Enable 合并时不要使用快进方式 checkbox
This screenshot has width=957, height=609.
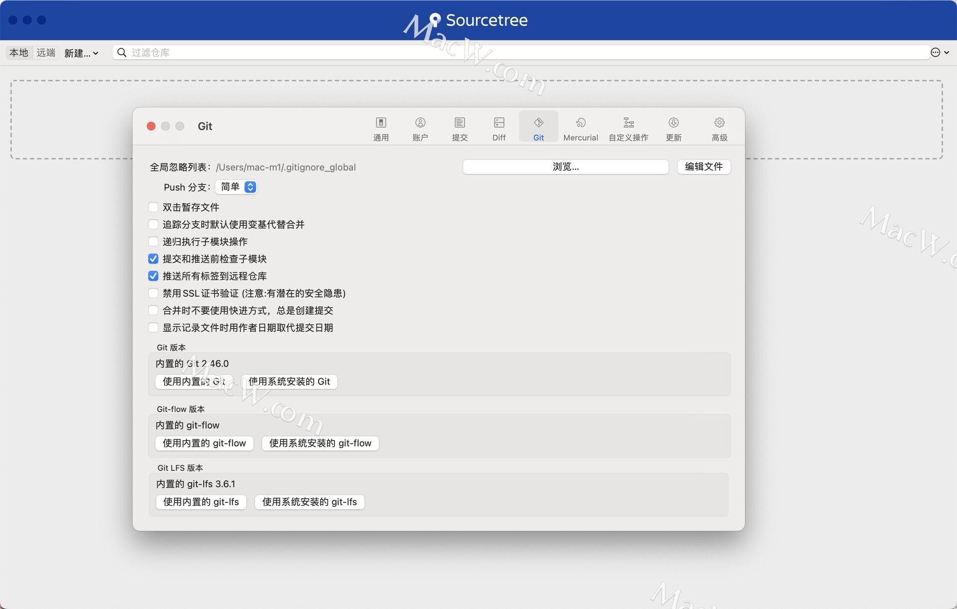point(154,310)
